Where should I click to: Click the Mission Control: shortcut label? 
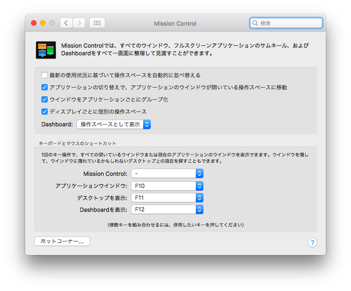(105, 174)
